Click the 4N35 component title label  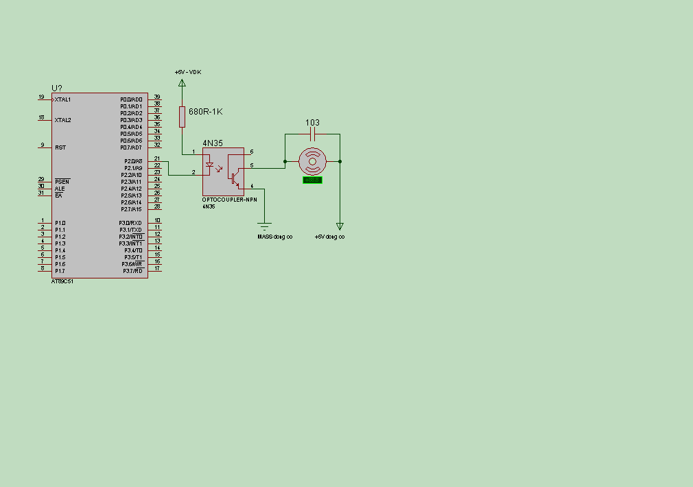(x=213, y=143)
